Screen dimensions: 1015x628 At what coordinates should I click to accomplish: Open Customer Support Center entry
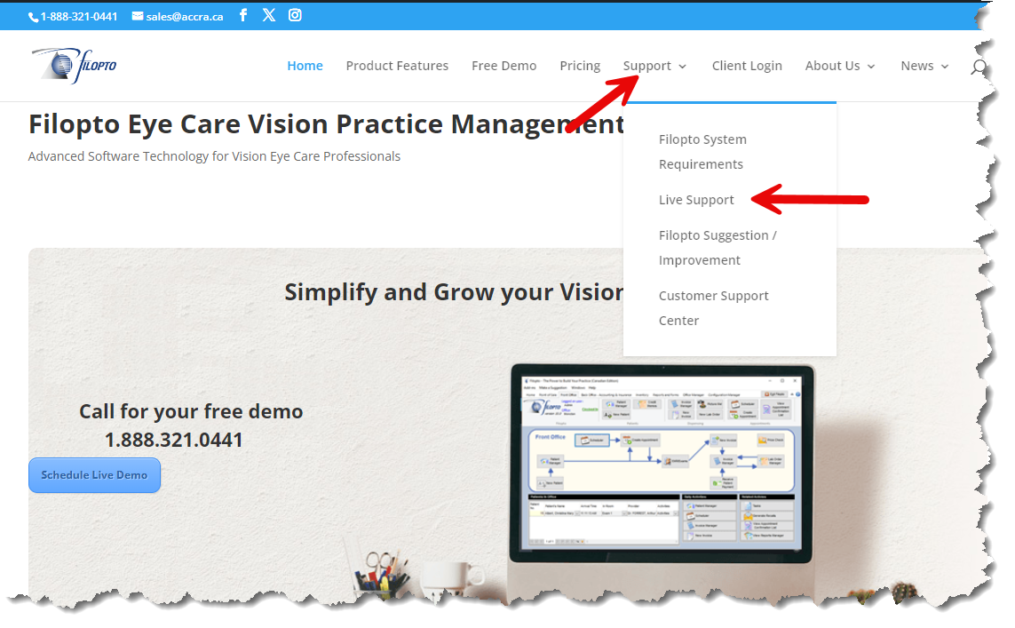point(713,308)
